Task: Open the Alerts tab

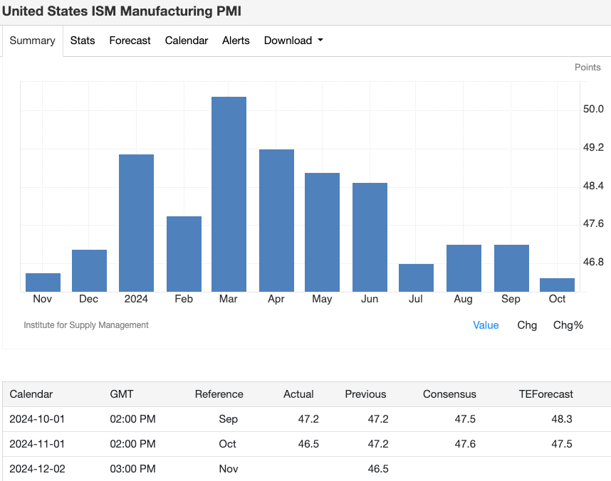Action: 235,41
